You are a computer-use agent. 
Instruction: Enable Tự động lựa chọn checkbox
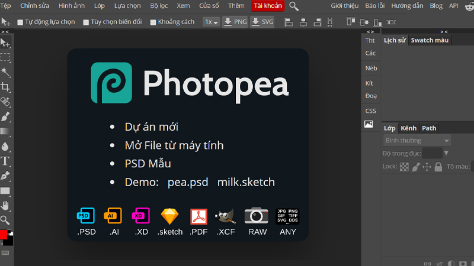20,22
